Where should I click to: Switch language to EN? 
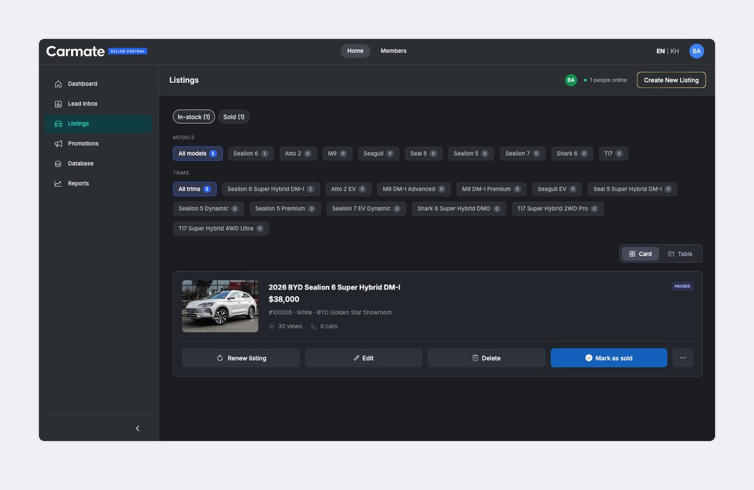pyautogui.click(x=660, y=51)
